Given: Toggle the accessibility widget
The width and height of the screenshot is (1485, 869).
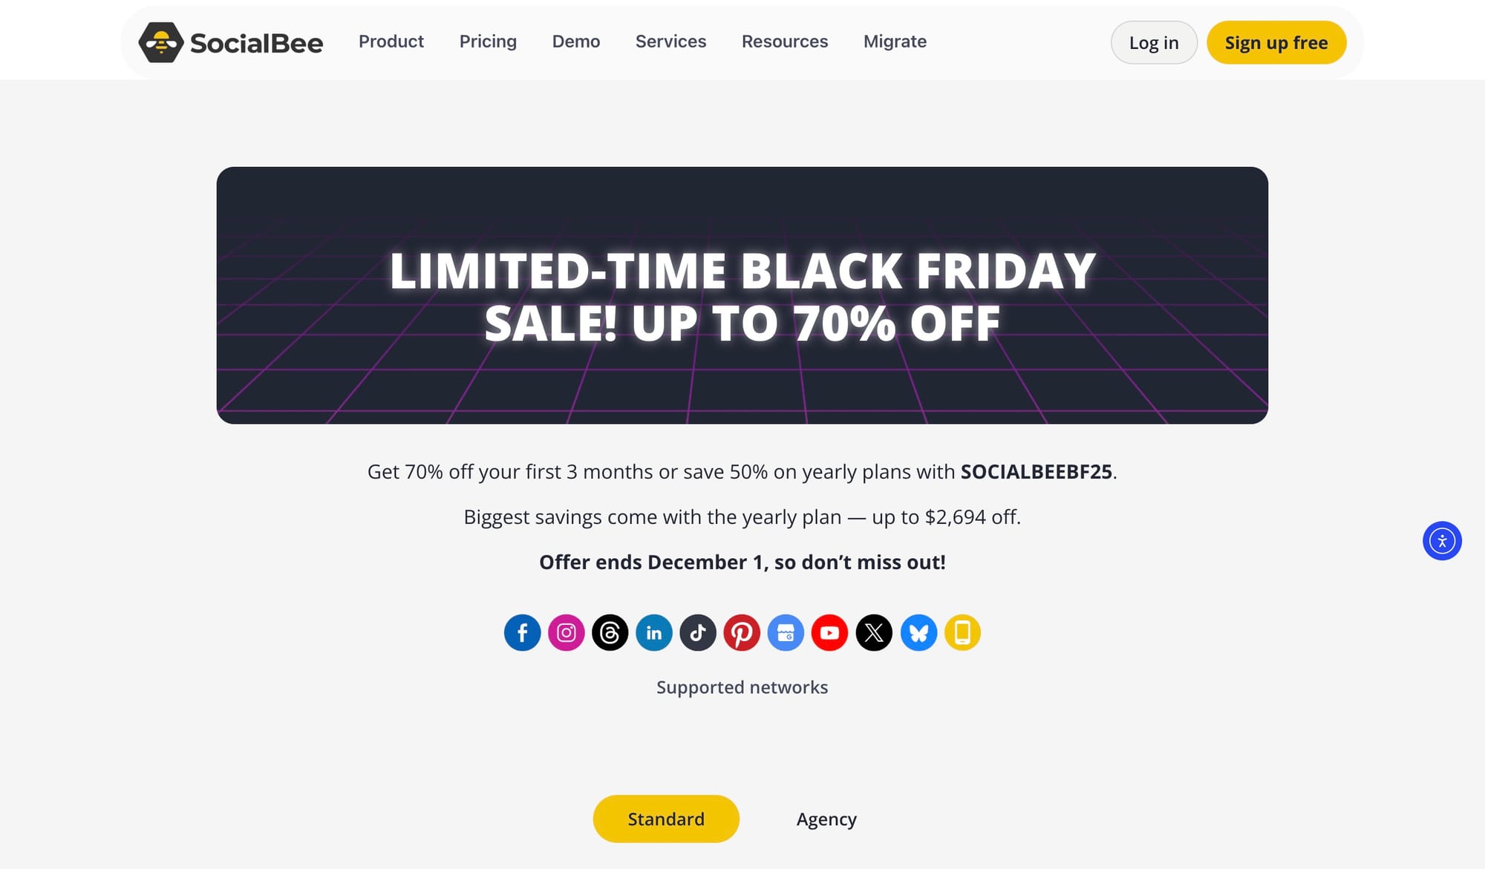Looking at the screenshot, I should tap(1441, 541).
